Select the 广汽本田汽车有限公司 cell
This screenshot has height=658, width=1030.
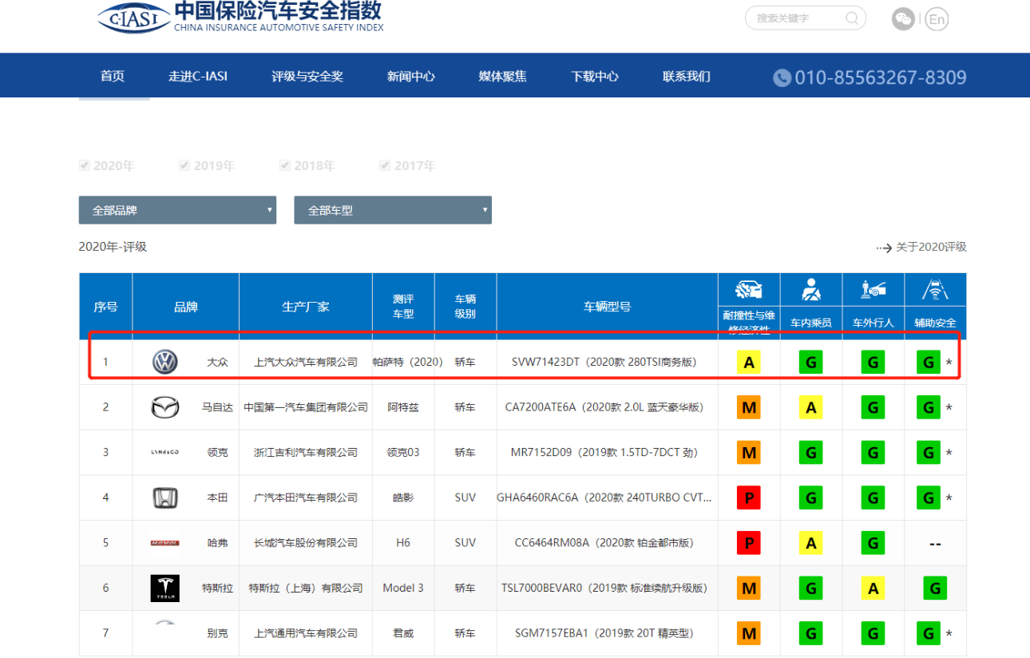tap(306, 497)
